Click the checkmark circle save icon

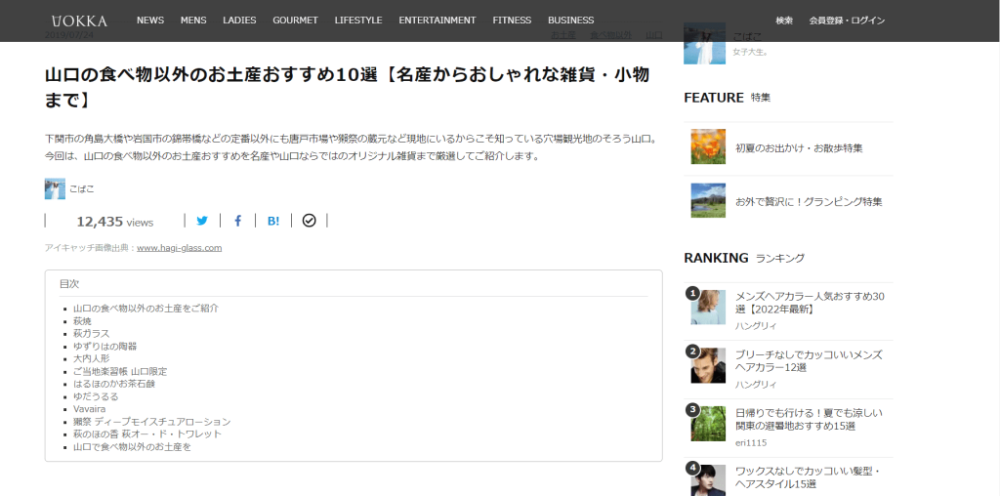point(310,221)
